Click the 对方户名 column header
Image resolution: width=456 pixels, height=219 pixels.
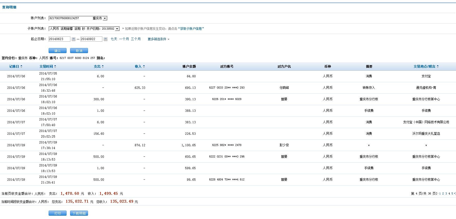click(284, 66)
